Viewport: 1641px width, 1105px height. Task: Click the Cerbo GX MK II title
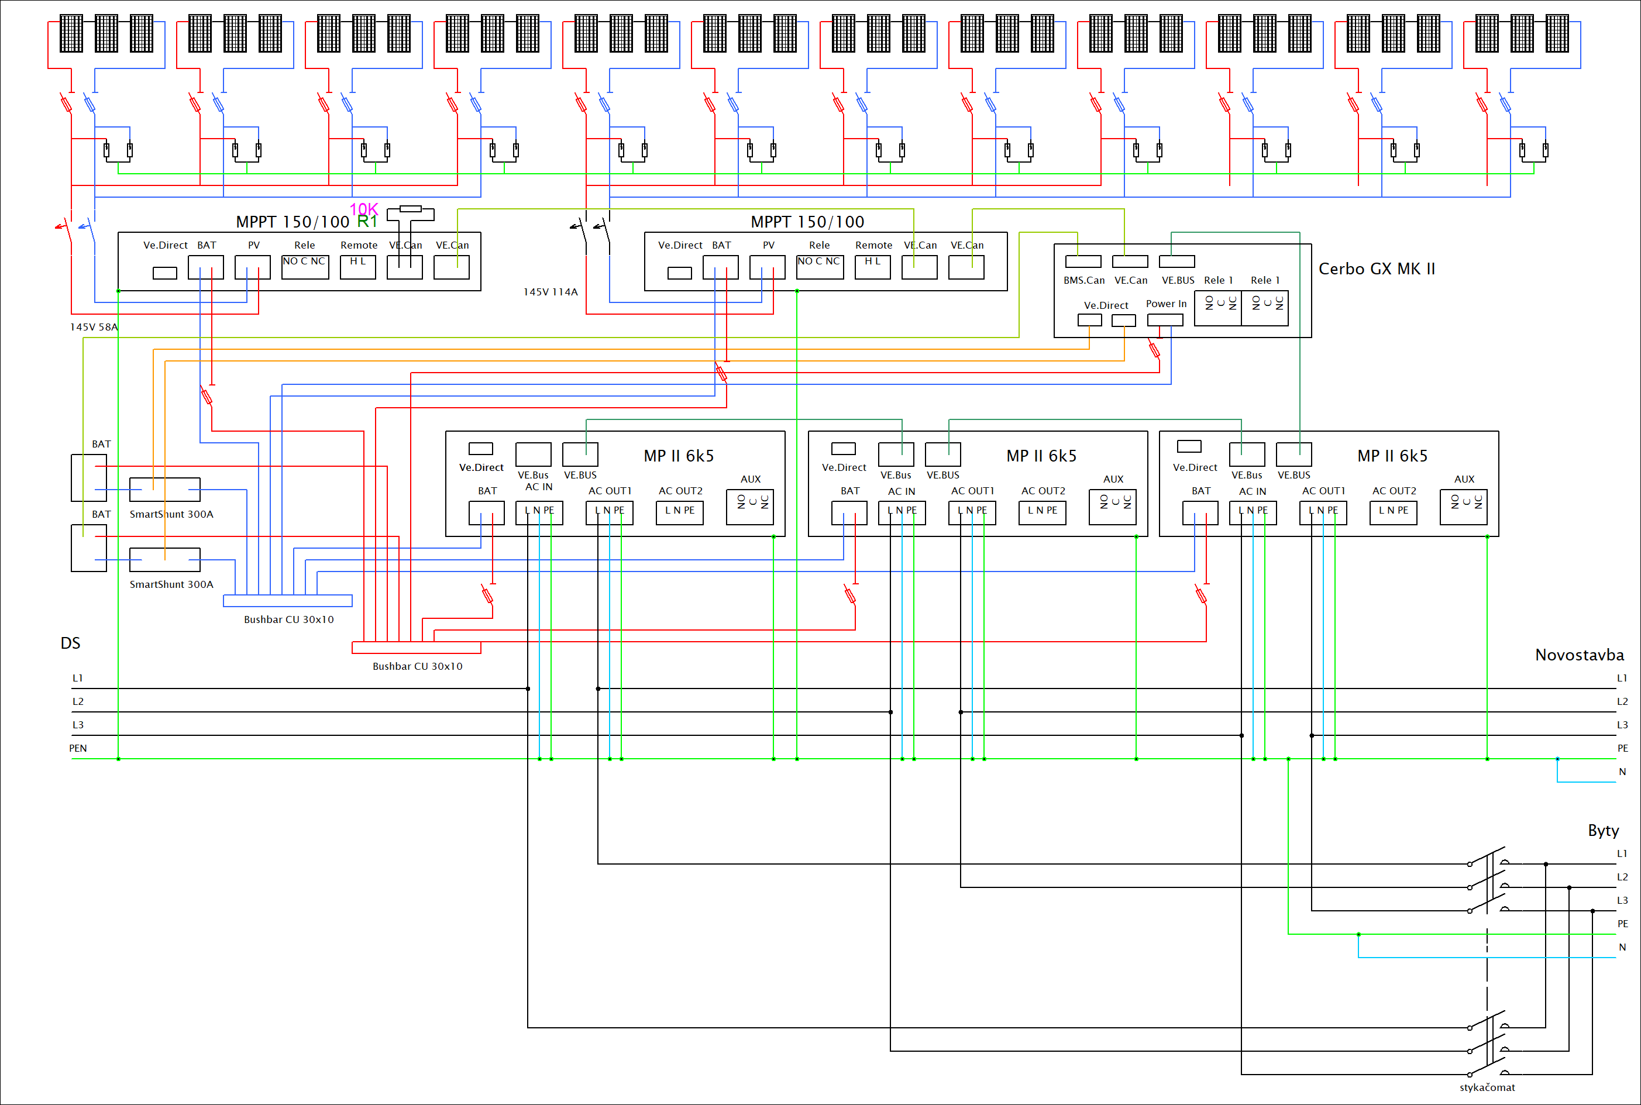point(1376,268)
